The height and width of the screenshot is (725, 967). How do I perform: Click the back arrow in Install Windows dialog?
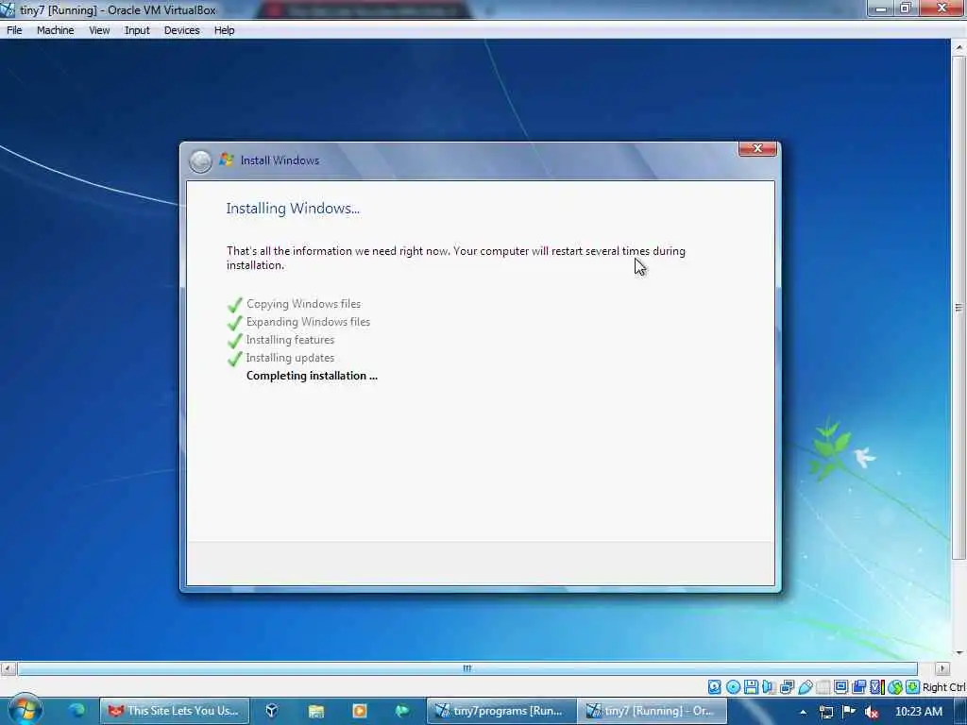pos(200,161)
